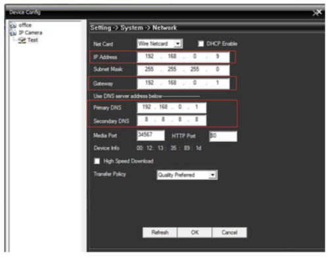Screen dimensions: 334x259
Task: Confirm settings with the OK button
Action: [x=195, y=232]
